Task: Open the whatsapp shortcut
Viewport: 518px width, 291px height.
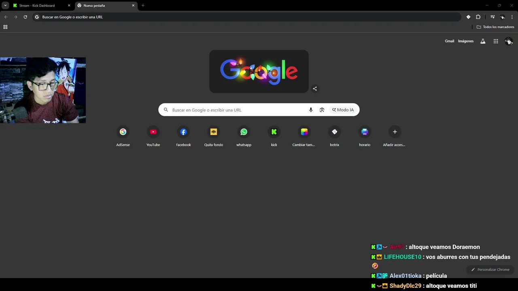Action: (x=244, y=137)
